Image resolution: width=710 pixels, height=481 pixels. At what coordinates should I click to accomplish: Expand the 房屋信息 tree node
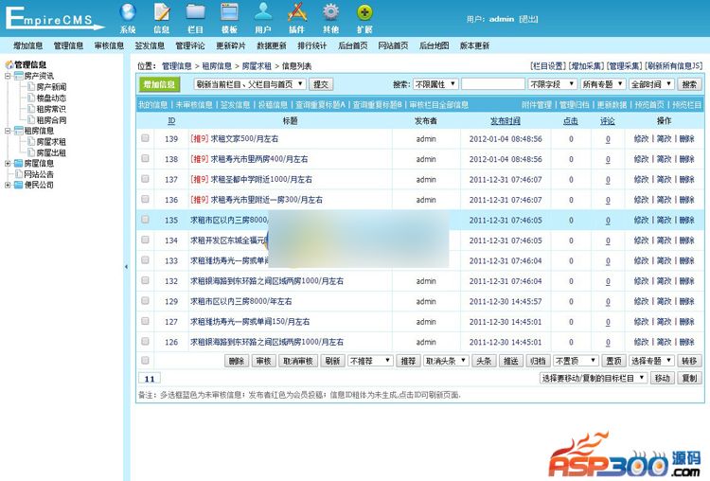(x=8, y=164)
